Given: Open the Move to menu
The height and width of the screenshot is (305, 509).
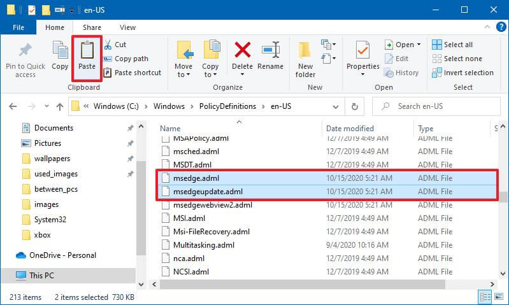Looking at the screenshot, I should [x=183, y=59].
